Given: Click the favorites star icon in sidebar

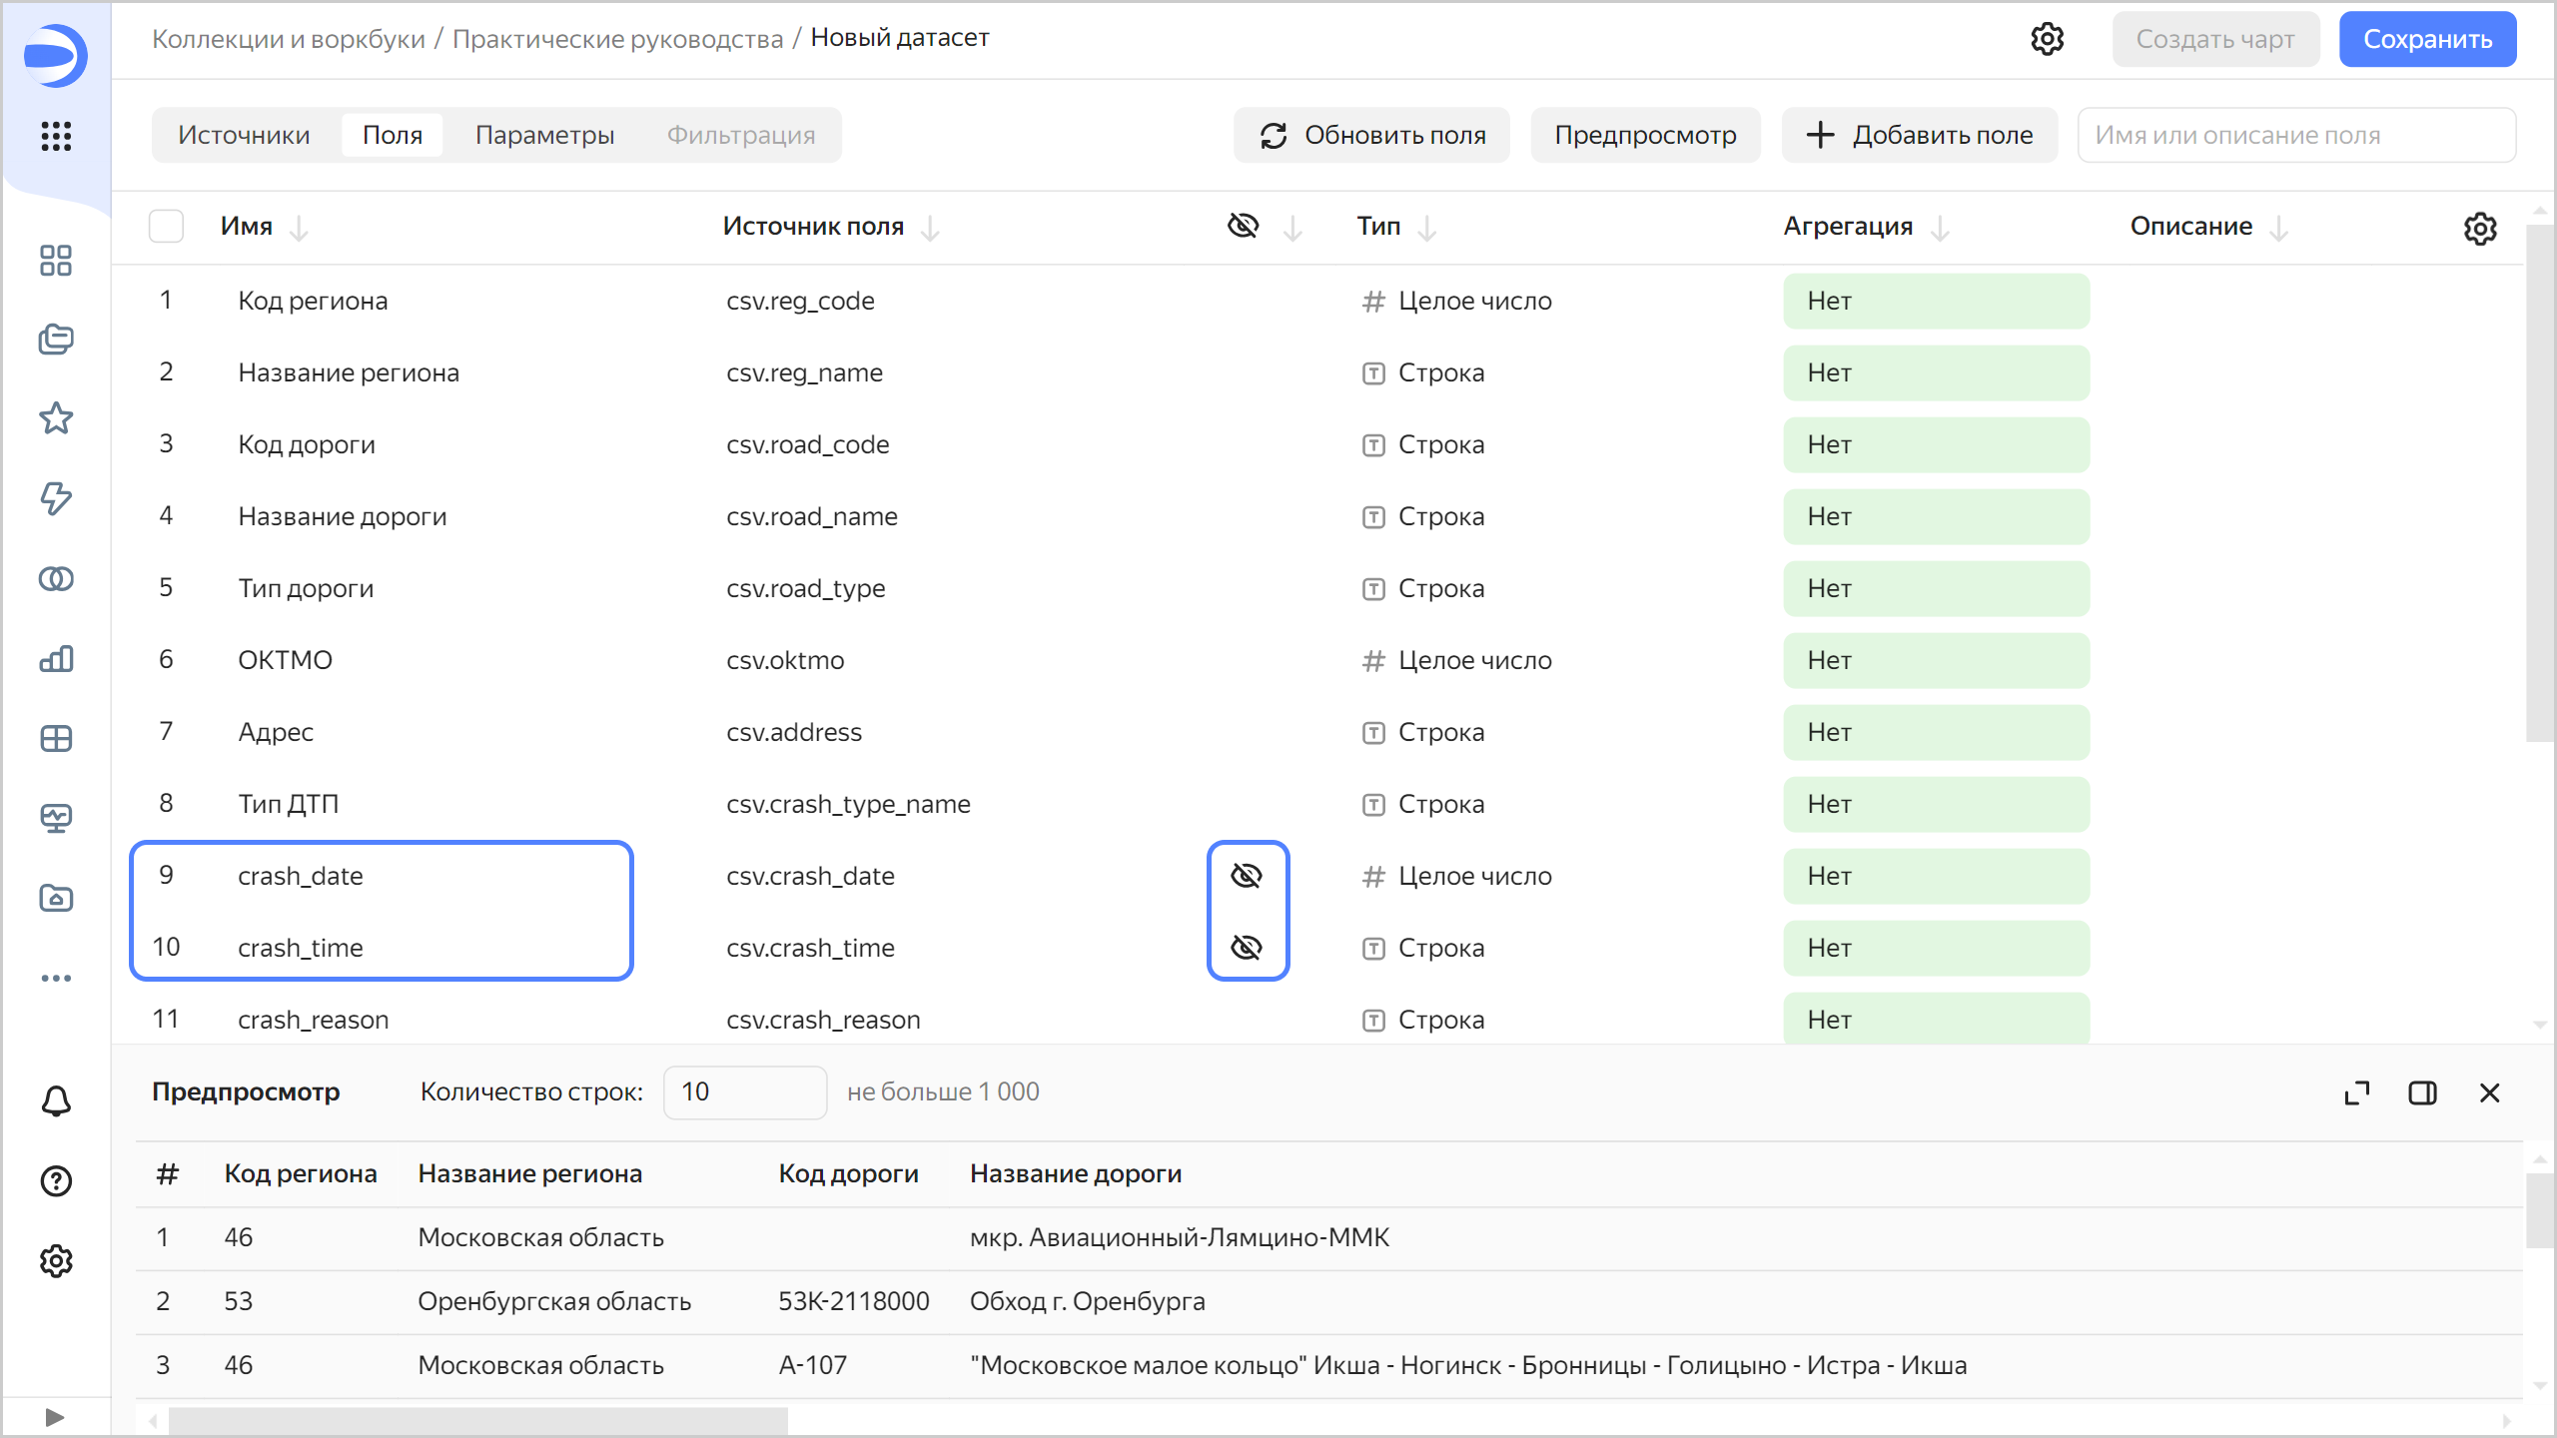Looking at the screenshot, I should (56, 418).
